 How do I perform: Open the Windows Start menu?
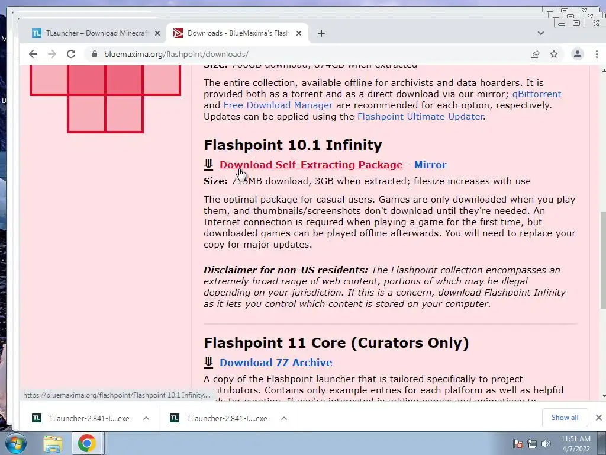click(x=16, y=443)
